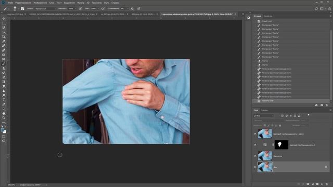
Task: Select the Rectangular Marquee tool
Action: pos(4,23)
